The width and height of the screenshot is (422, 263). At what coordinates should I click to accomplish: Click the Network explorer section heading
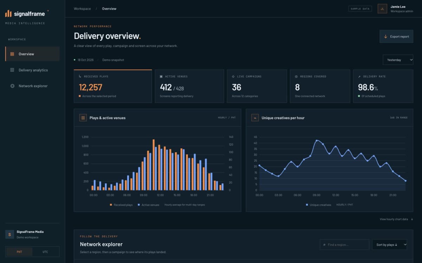pos(101,244)
